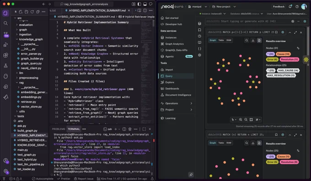Open the Accounts icon in the activity bar
The image size is (311, 181).
(6, 160)
